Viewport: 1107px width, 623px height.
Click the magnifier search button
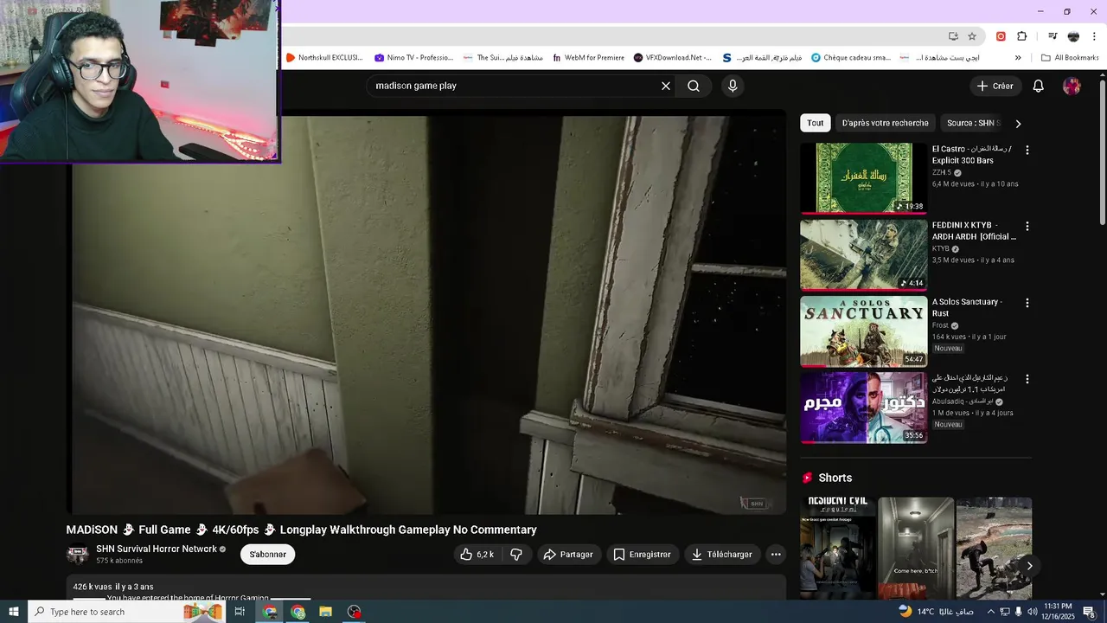694,86
